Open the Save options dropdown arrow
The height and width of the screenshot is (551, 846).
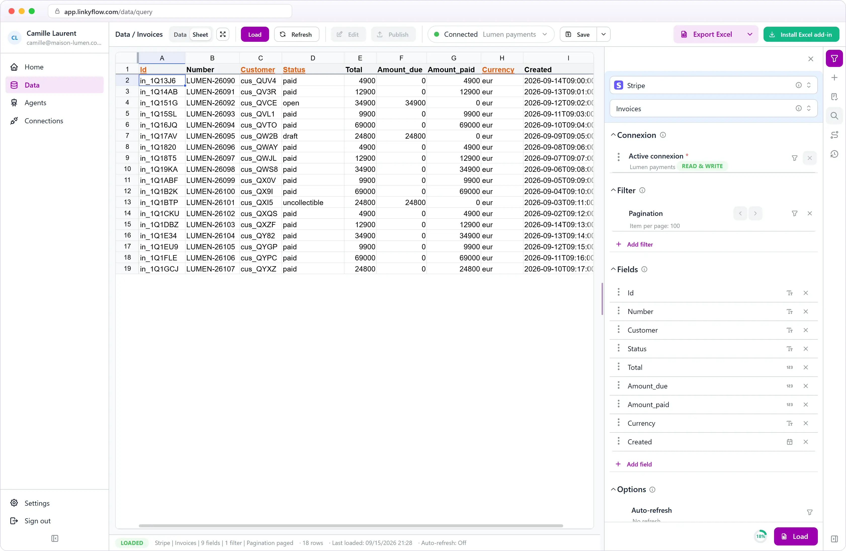point(603,34)
